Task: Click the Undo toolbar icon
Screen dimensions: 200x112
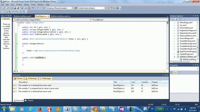Action: (33, 8)
